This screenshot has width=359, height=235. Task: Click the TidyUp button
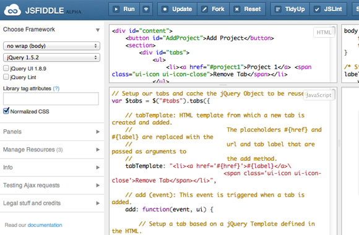pos(290,9)
